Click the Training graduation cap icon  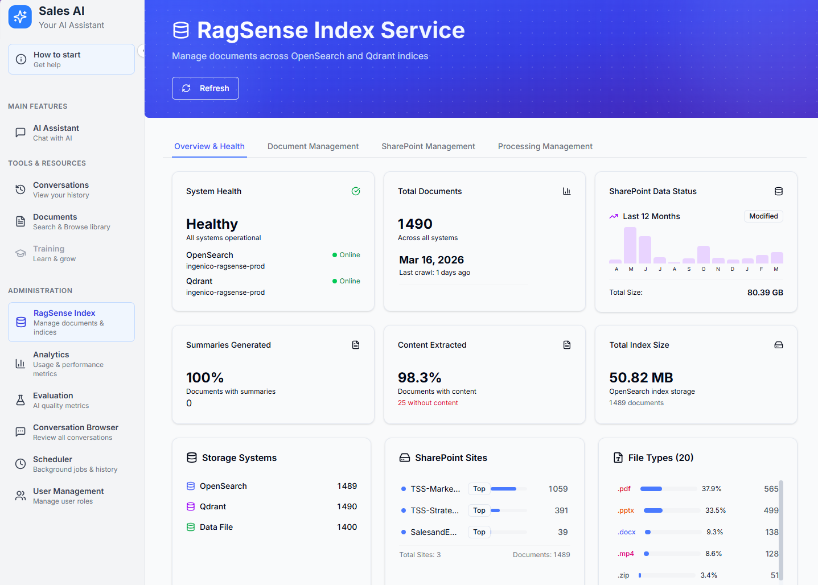click(20, 253)
